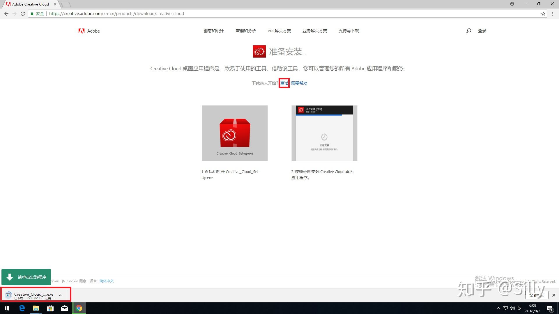Click the installer progress screenshot thumbnail
This screenshot has width=559, height=314.
point(324,133)
